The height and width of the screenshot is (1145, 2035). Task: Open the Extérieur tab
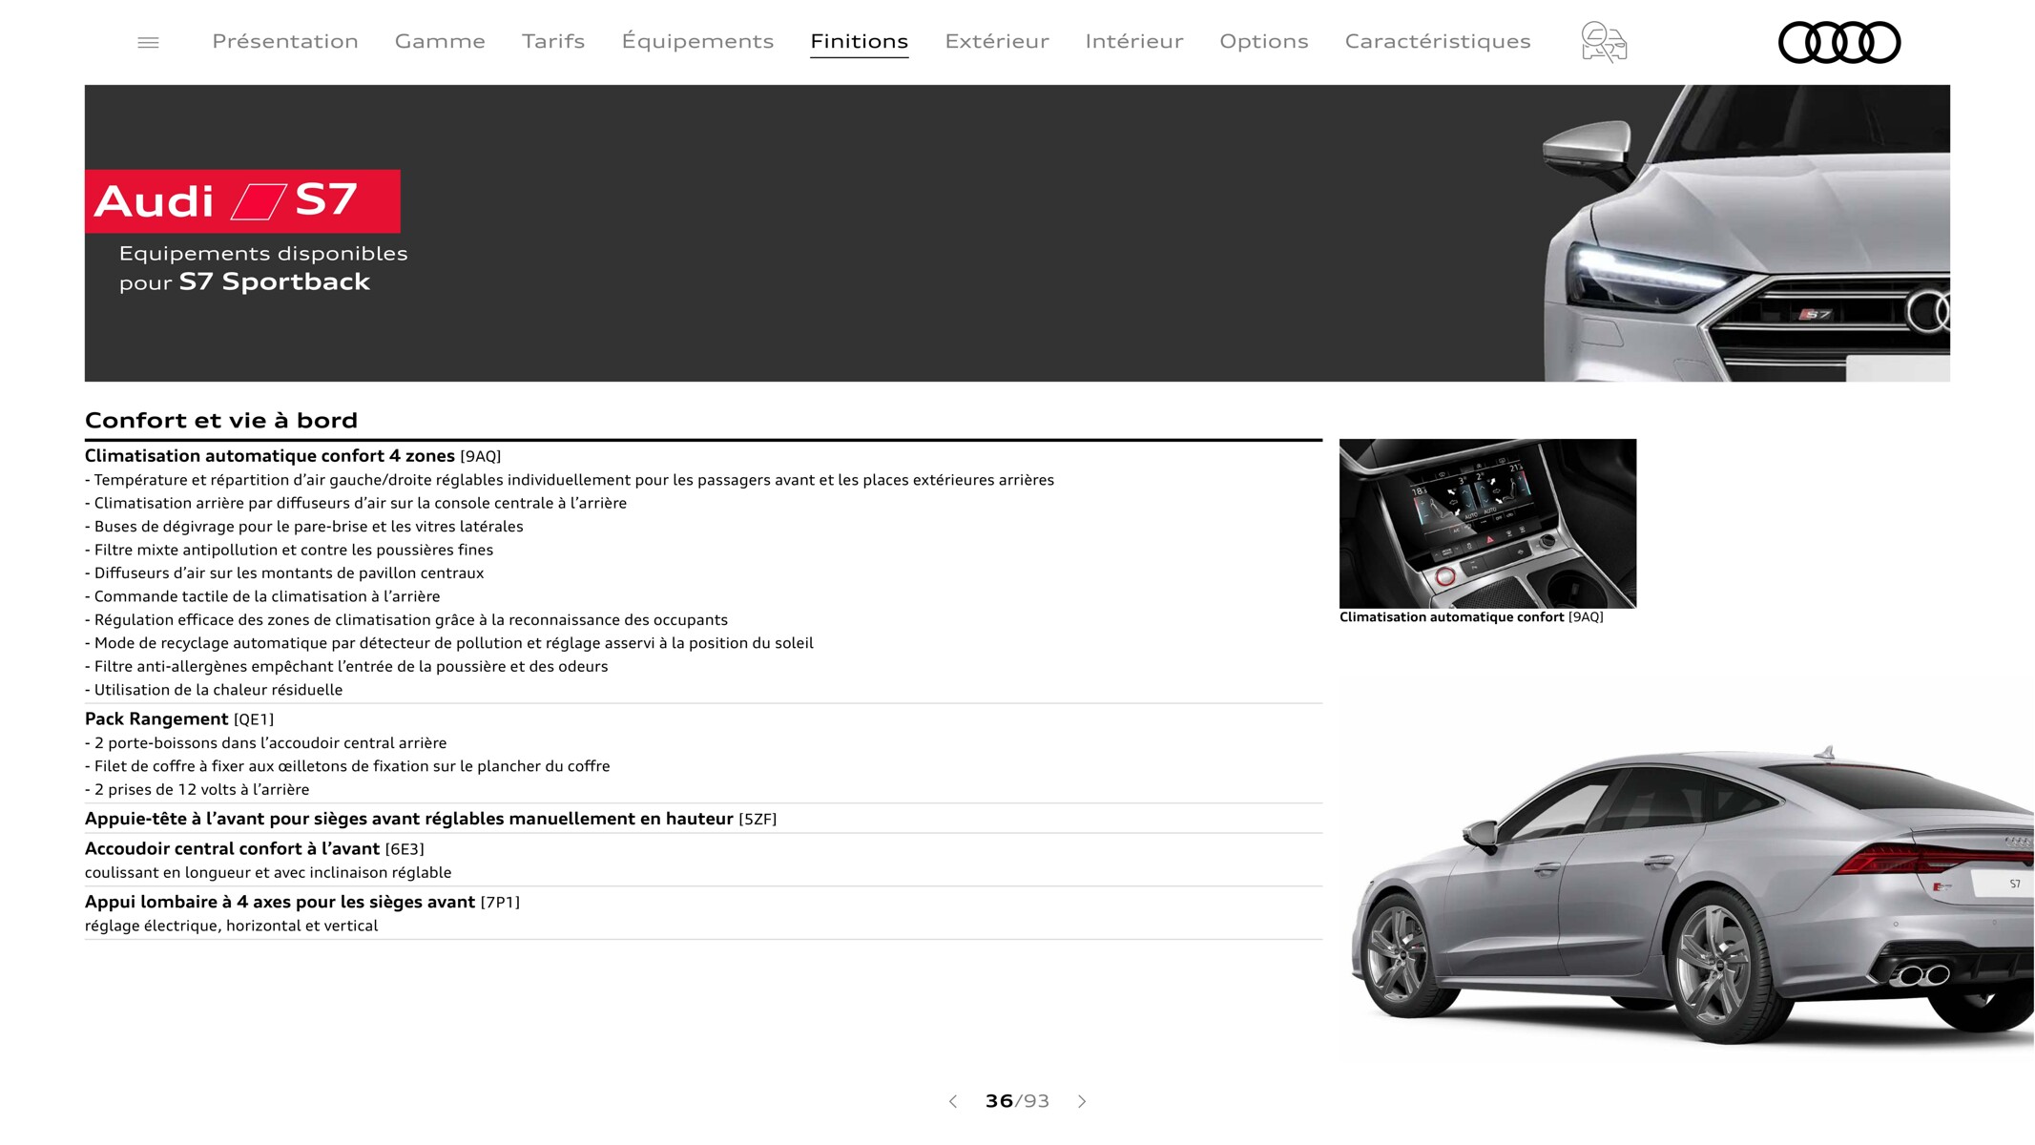tap(997, 41)
